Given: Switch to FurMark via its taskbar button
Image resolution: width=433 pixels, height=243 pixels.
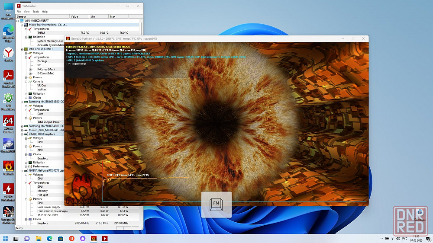Looking at the screenshot, I should 94,239.
